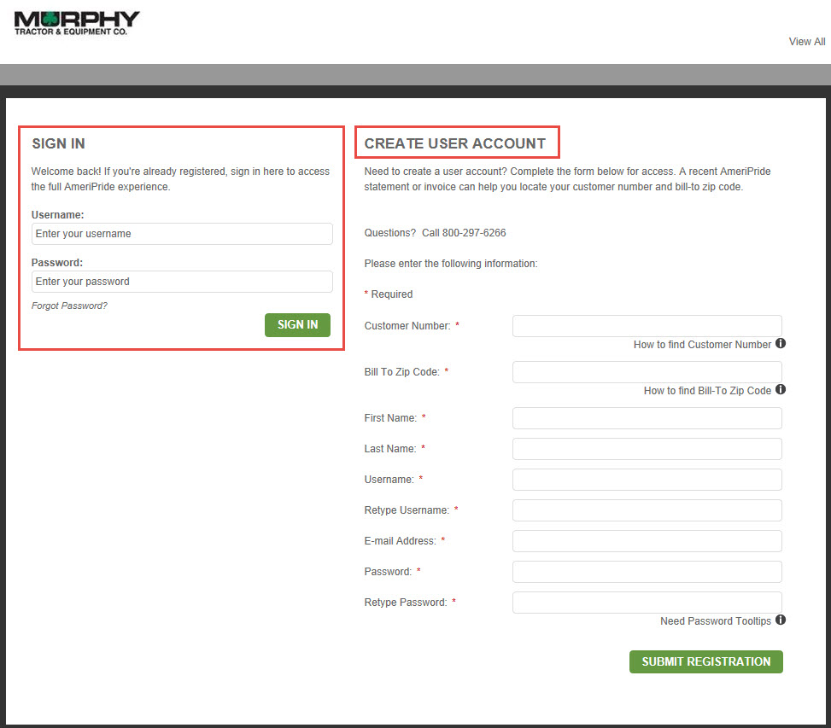Select the First Name text field
Image resolution: width=831 pixels, height=728 pixels.
647,418
